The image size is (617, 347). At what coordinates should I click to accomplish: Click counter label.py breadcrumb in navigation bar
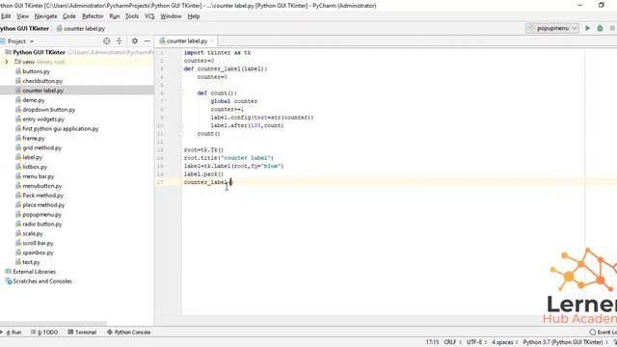(81, 29)
